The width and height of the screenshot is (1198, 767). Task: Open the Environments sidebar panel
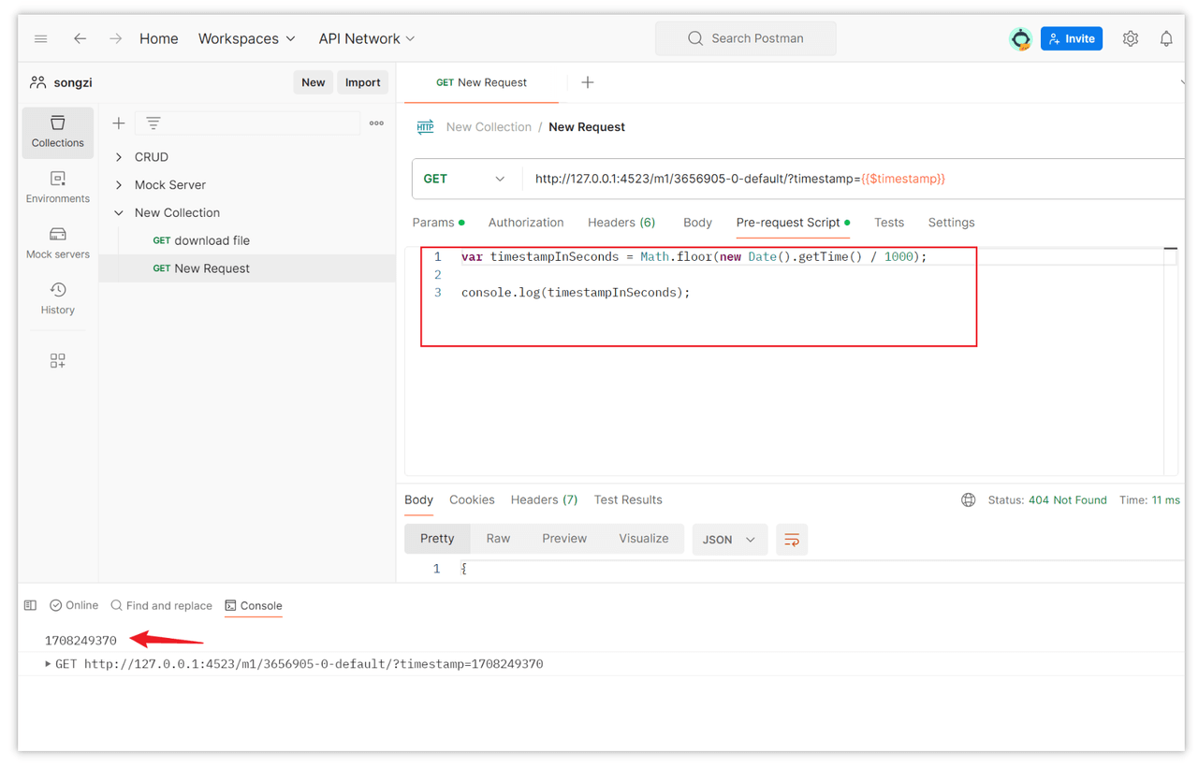coord(57,186)
